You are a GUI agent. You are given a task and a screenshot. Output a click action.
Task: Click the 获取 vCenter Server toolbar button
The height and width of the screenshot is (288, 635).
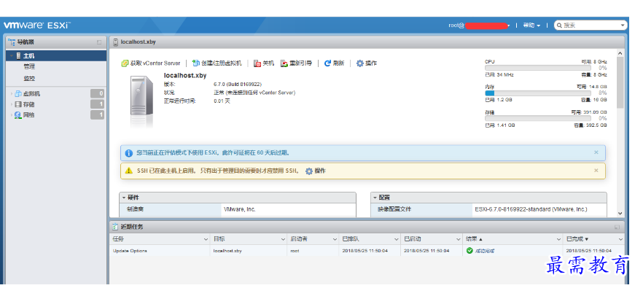[x=151, y=63]
